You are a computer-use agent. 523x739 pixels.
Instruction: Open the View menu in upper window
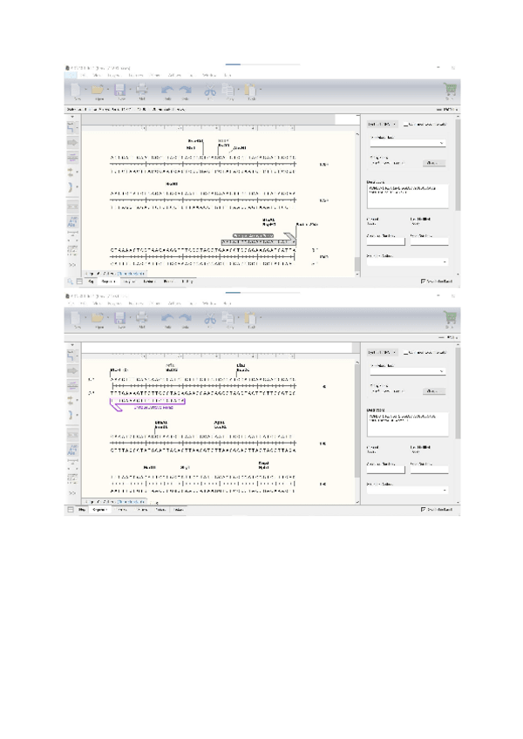tap(97, 75)
